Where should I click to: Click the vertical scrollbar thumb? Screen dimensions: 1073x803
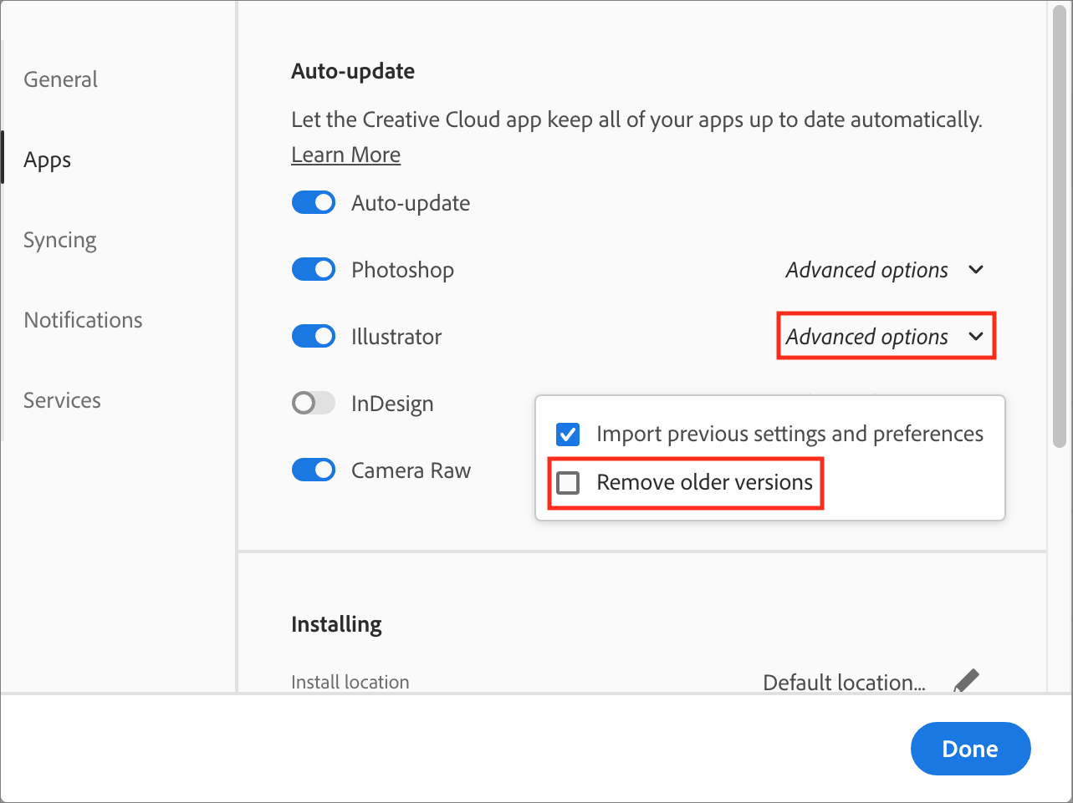[1060, 226]
